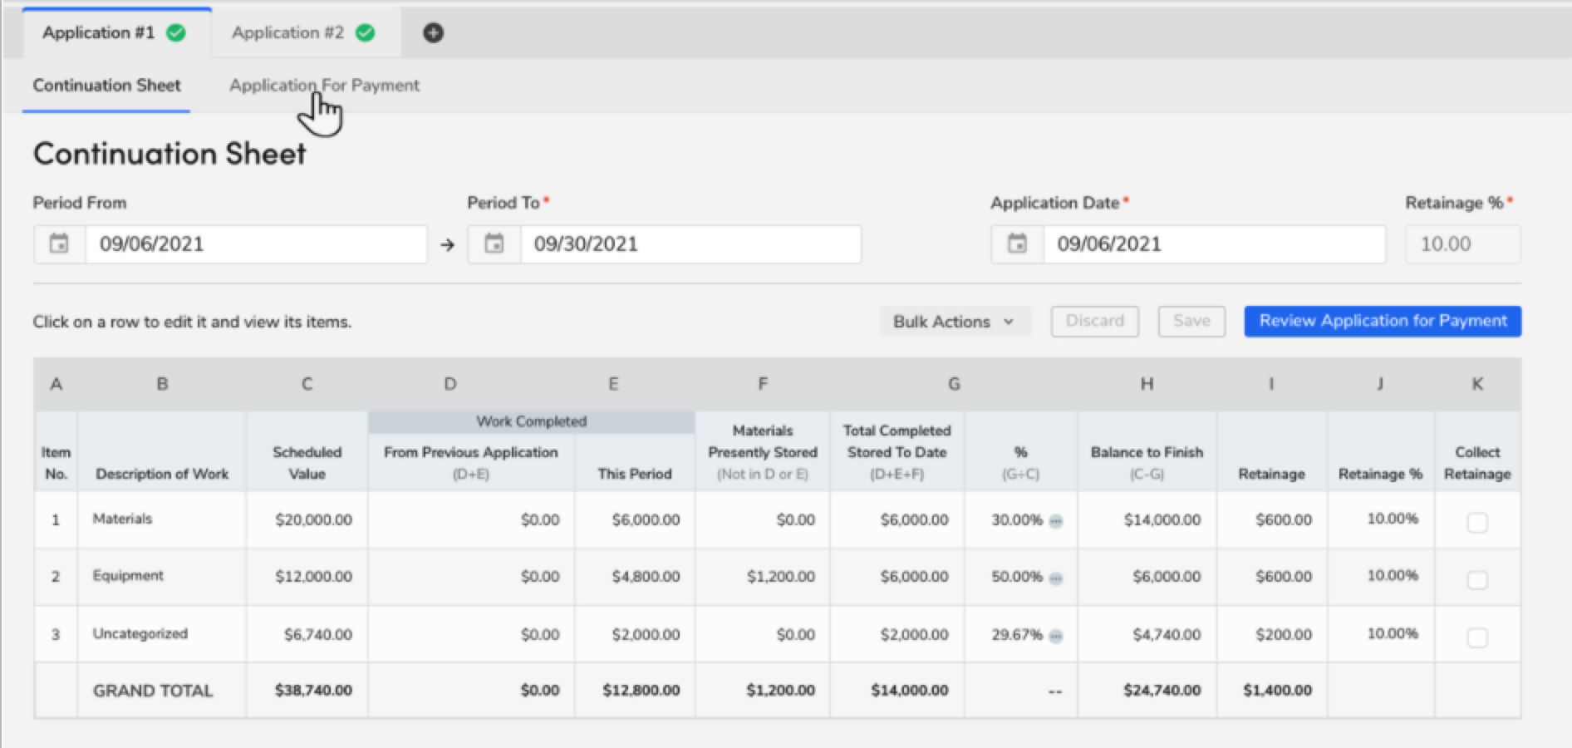The image size is (1572, 748).
Task: Click grand total retainage $1,400.00
Action: 1278,691
